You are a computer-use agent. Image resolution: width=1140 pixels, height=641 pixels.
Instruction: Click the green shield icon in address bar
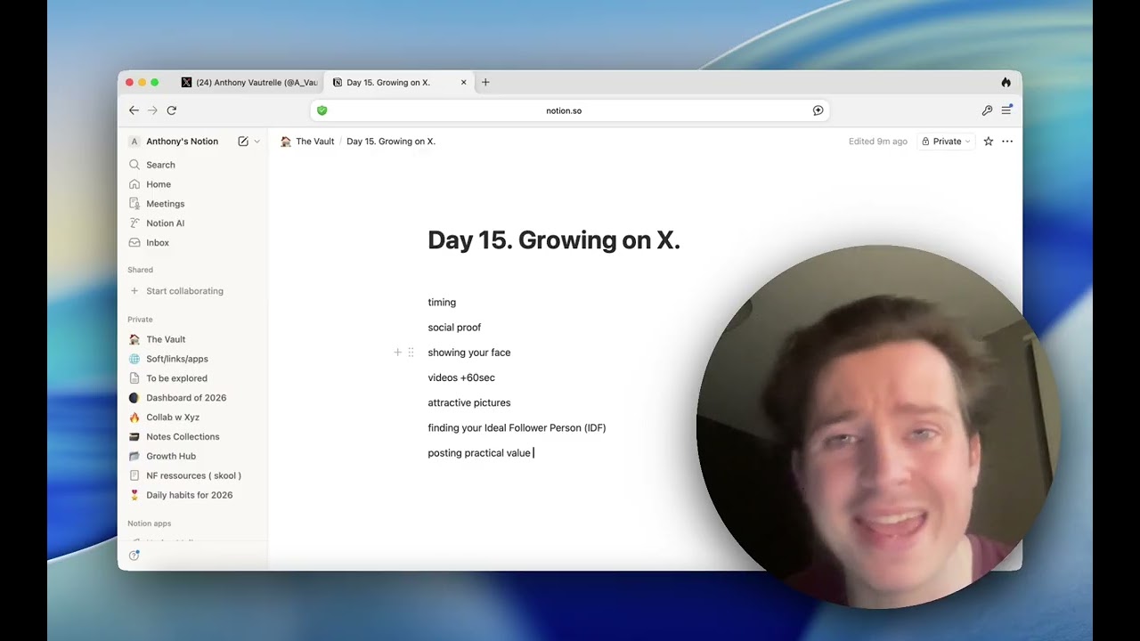(322, 110)
